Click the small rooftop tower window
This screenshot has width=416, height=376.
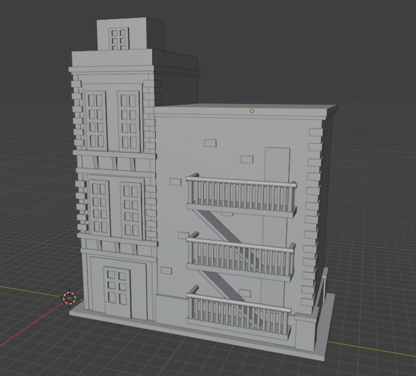click(x=119, y=39)
